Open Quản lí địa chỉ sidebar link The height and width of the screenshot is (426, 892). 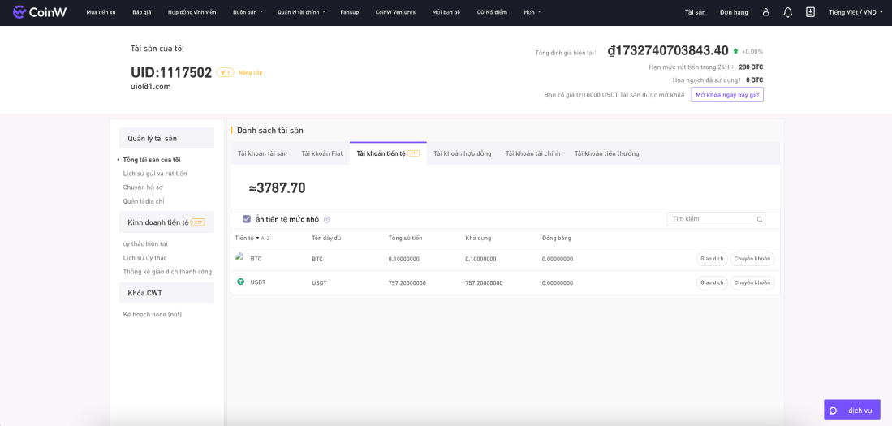(144, 200)
